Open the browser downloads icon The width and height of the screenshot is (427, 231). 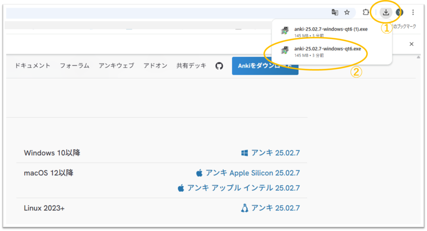[x=386, y=12]
